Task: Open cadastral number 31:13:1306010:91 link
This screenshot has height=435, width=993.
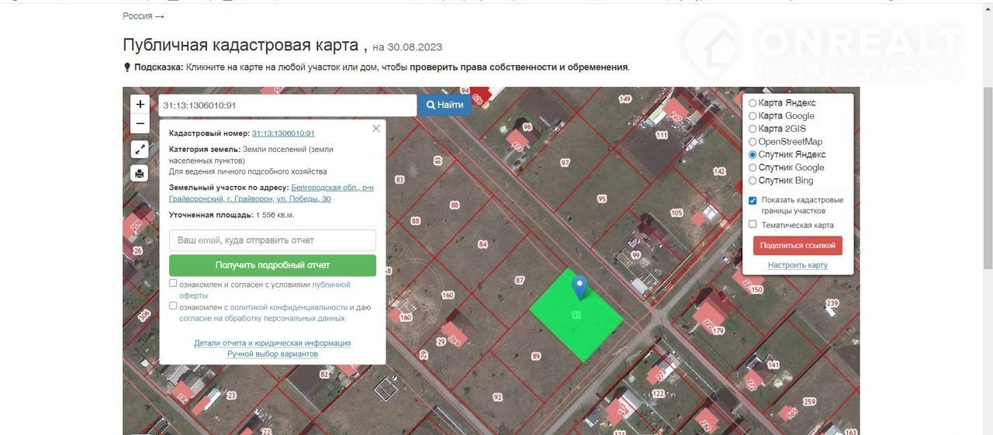Action: coord(283,133)
